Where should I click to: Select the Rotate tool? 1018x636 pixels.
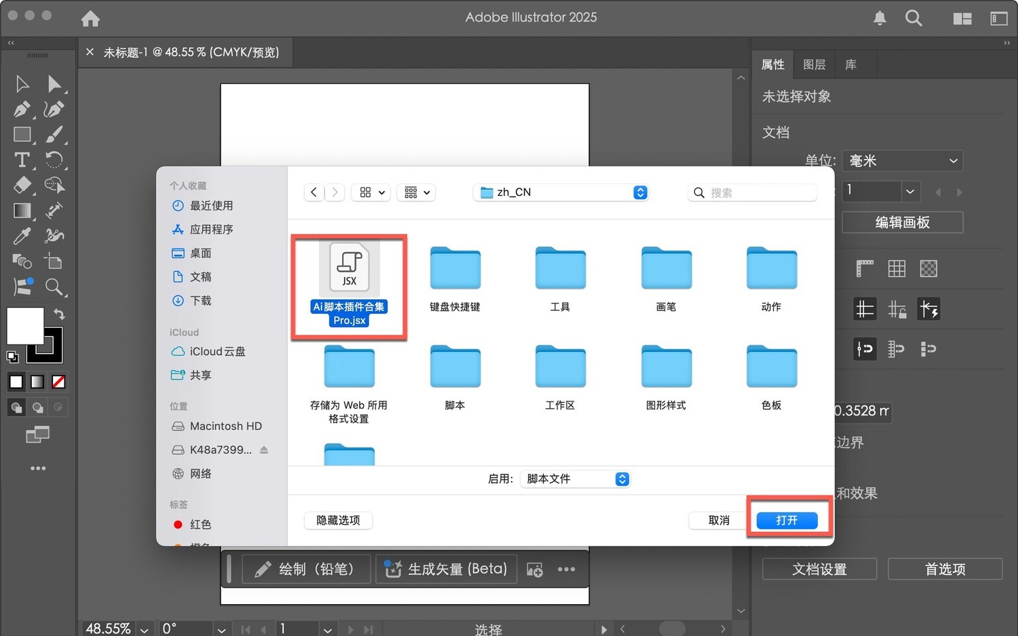tap(54, 160)
